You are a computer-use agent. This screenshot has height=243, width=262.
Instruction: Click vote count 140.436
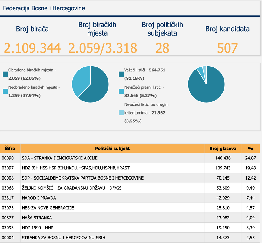pyautogui.click(x=223, y=158)
